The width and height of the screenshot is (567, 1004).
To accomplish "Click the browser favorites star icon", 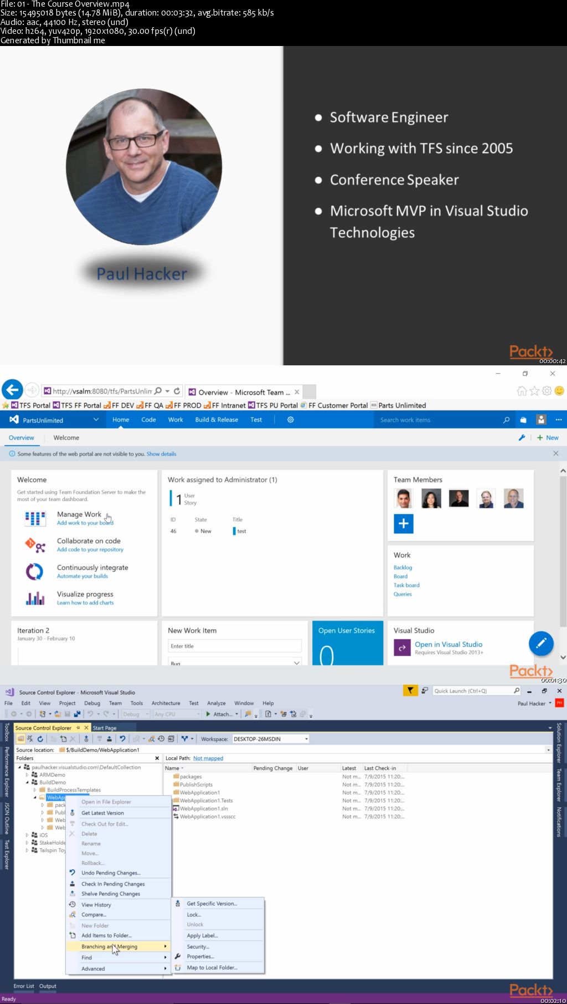I will (x=534, y=391).
